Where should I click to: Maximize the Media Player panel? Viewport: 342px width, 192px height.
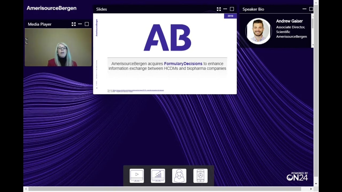click(87, 24)
